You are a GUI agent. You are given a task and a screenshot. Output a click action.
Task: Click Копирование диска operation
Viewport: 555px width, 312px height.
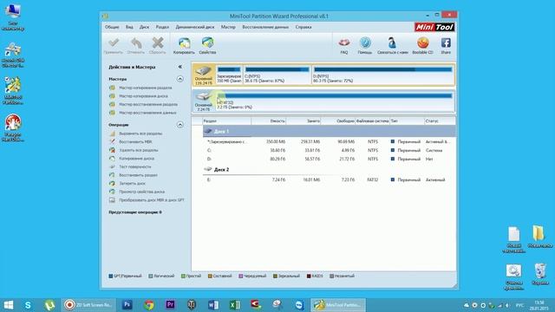pyautogui.click(x=137, y=159)
